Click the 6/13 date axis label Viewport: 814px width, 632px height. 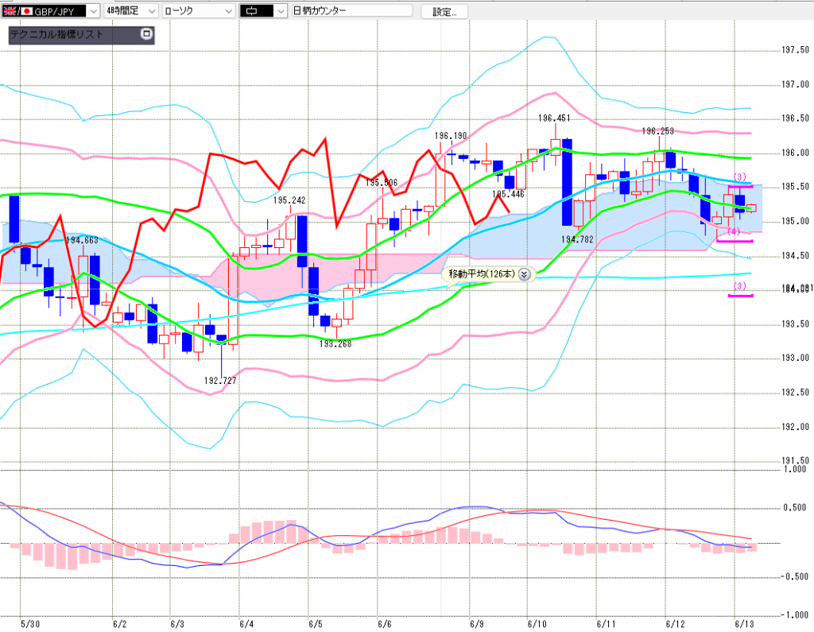click(x=744, y=624)
